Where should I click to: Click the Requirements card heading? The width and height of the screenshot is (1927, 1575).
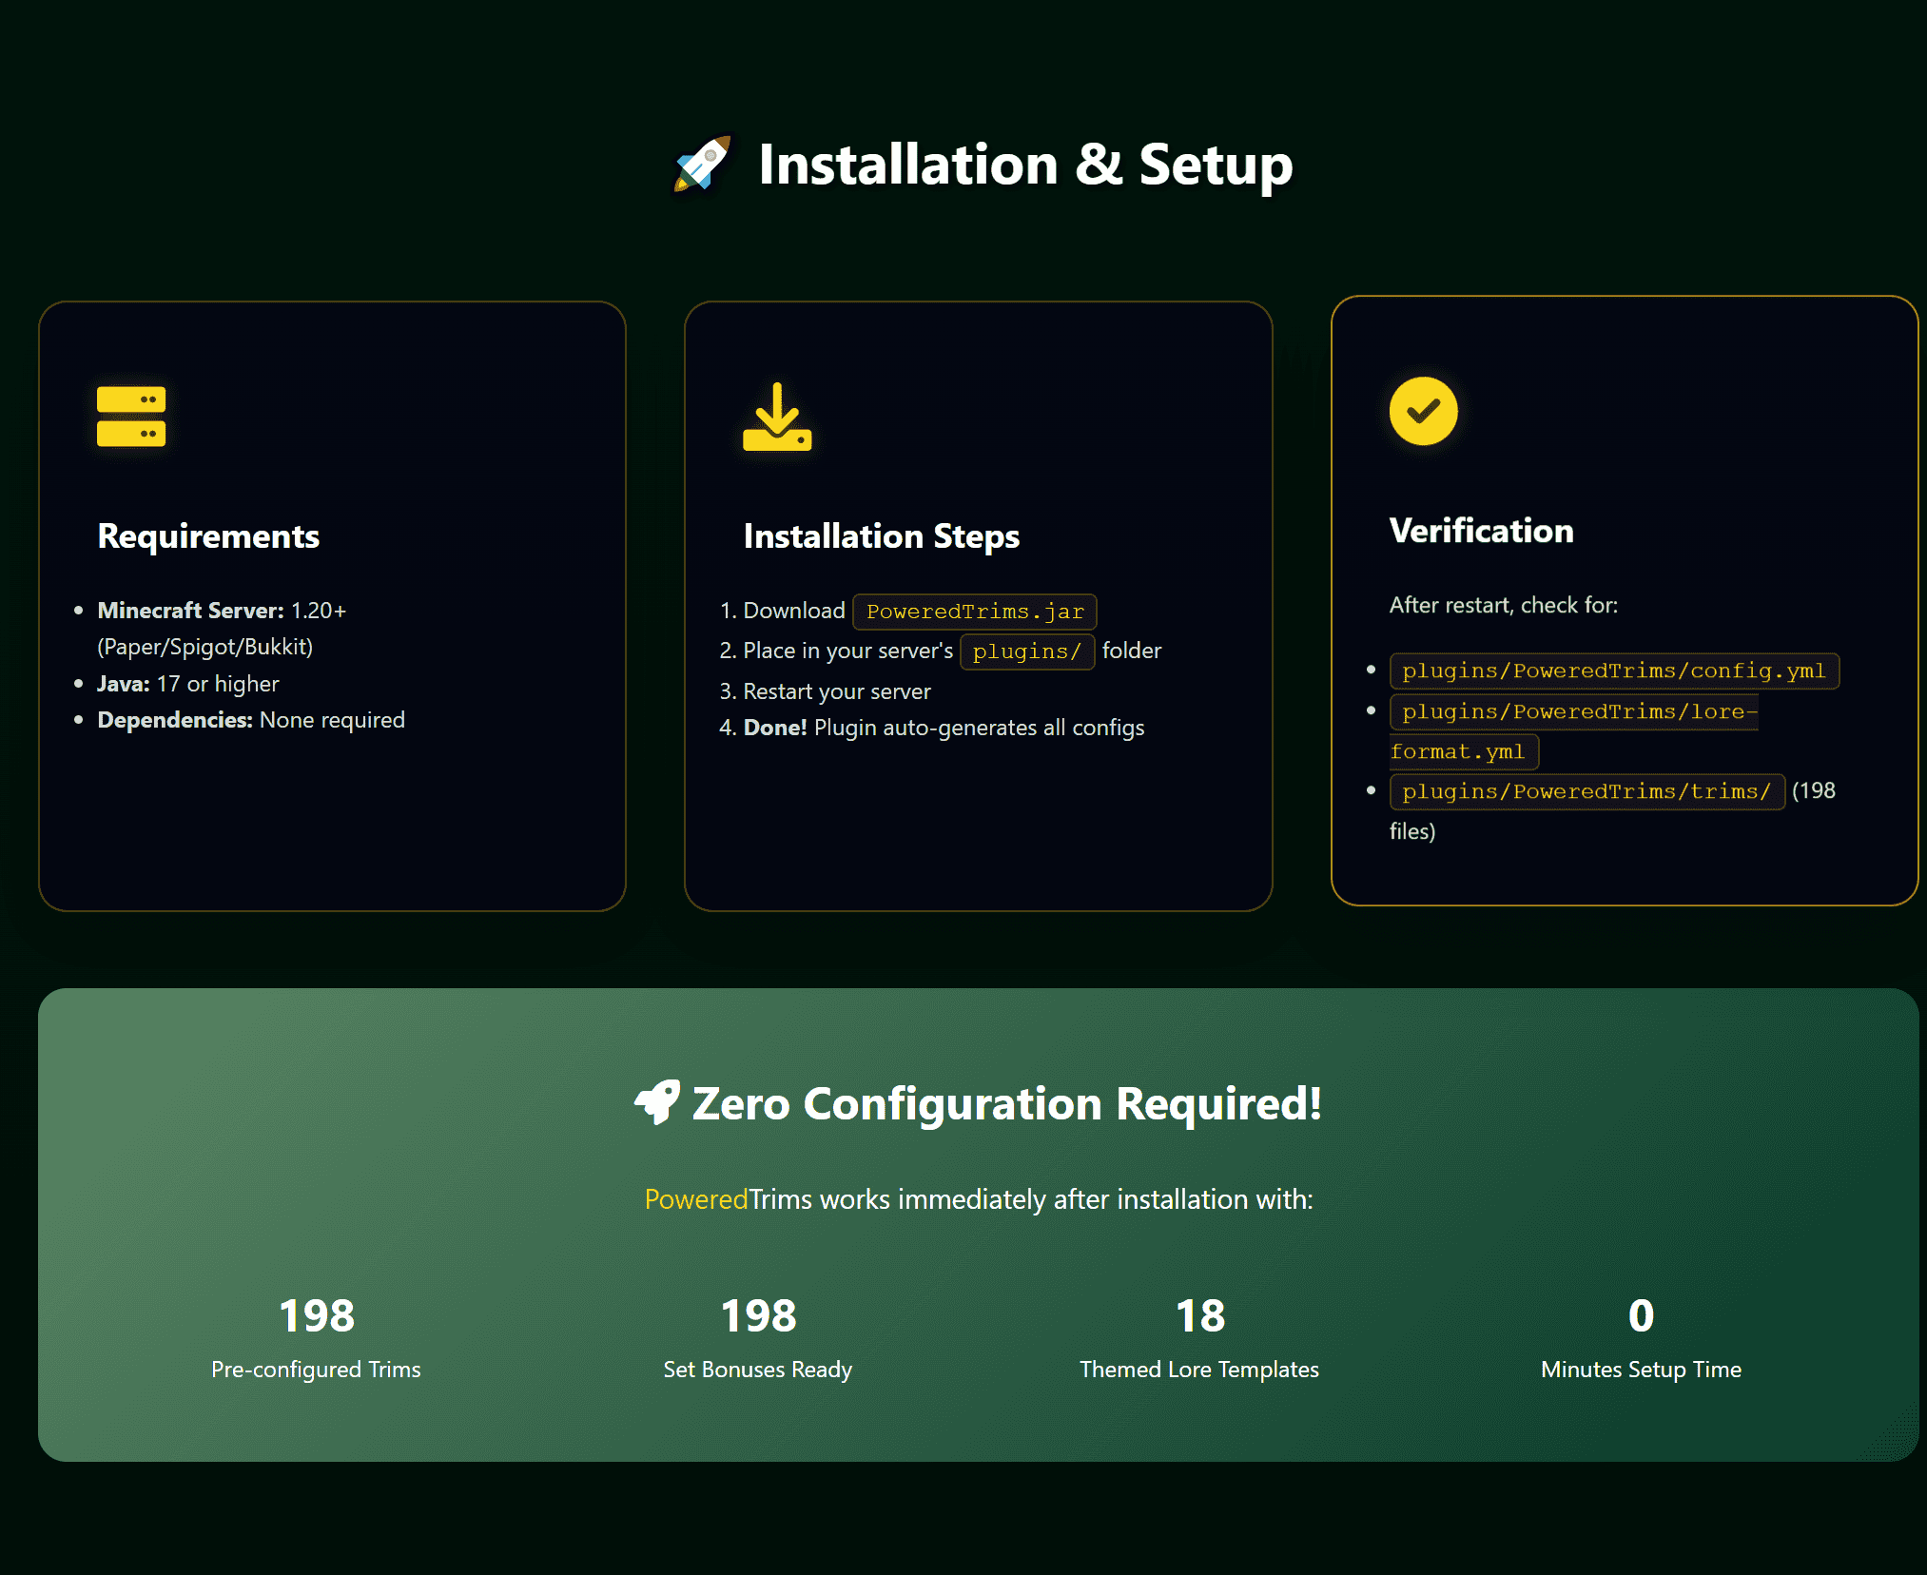coord(208,536)
